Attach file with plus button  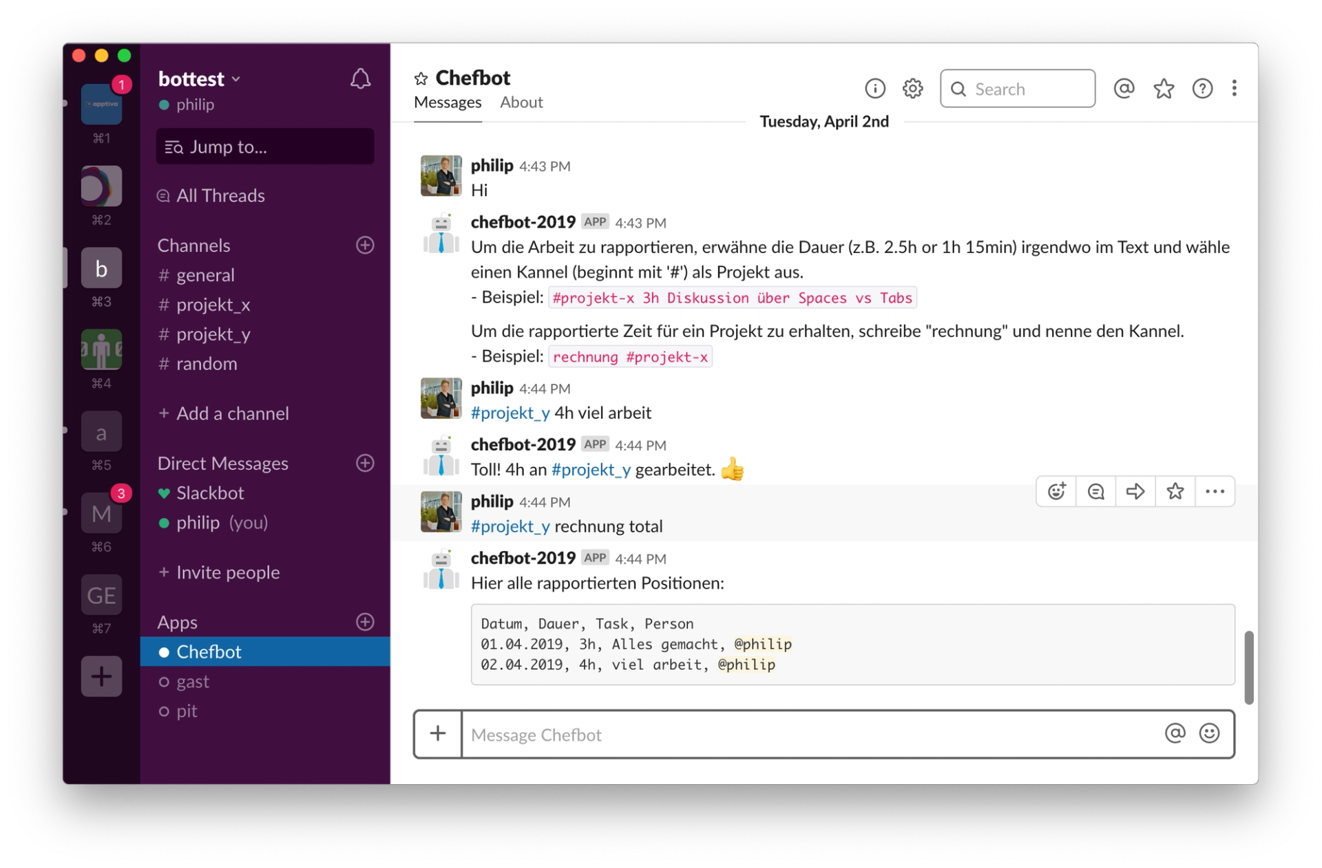[438, 734]
